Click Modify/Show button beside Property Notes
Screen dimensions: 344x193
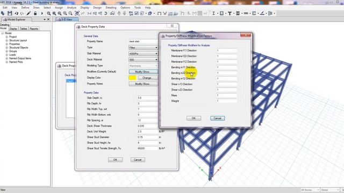click(143, 84)
